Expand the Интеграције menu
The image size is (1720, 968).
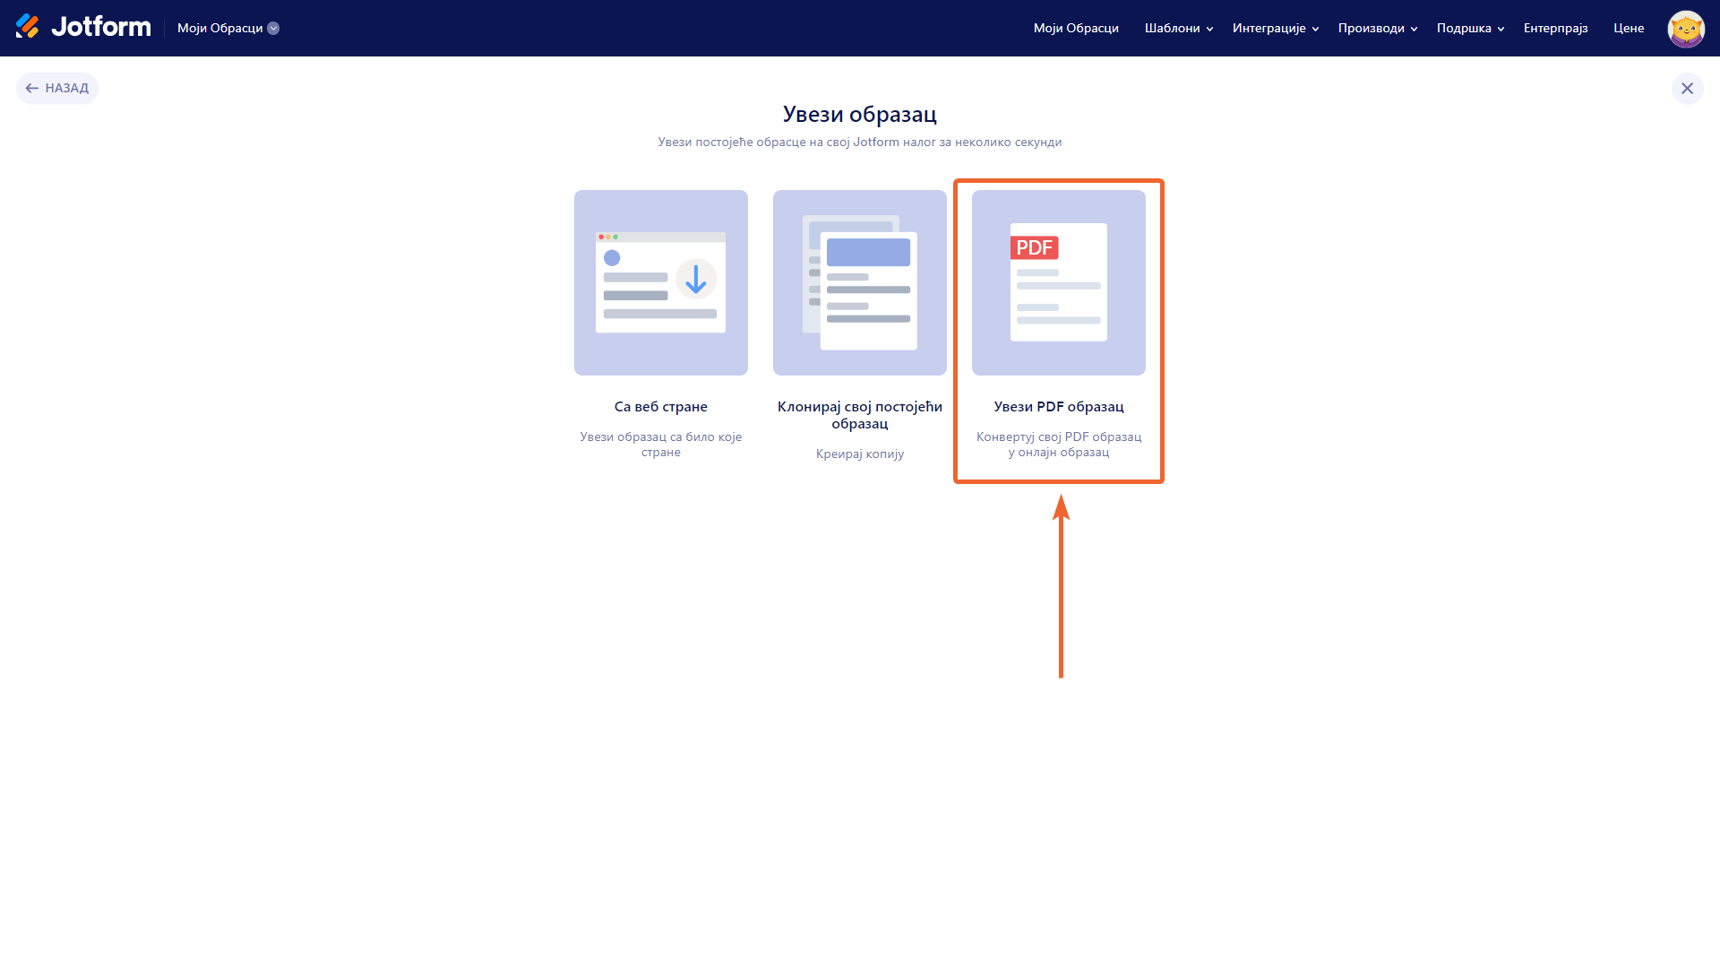tap(1275, 28)
